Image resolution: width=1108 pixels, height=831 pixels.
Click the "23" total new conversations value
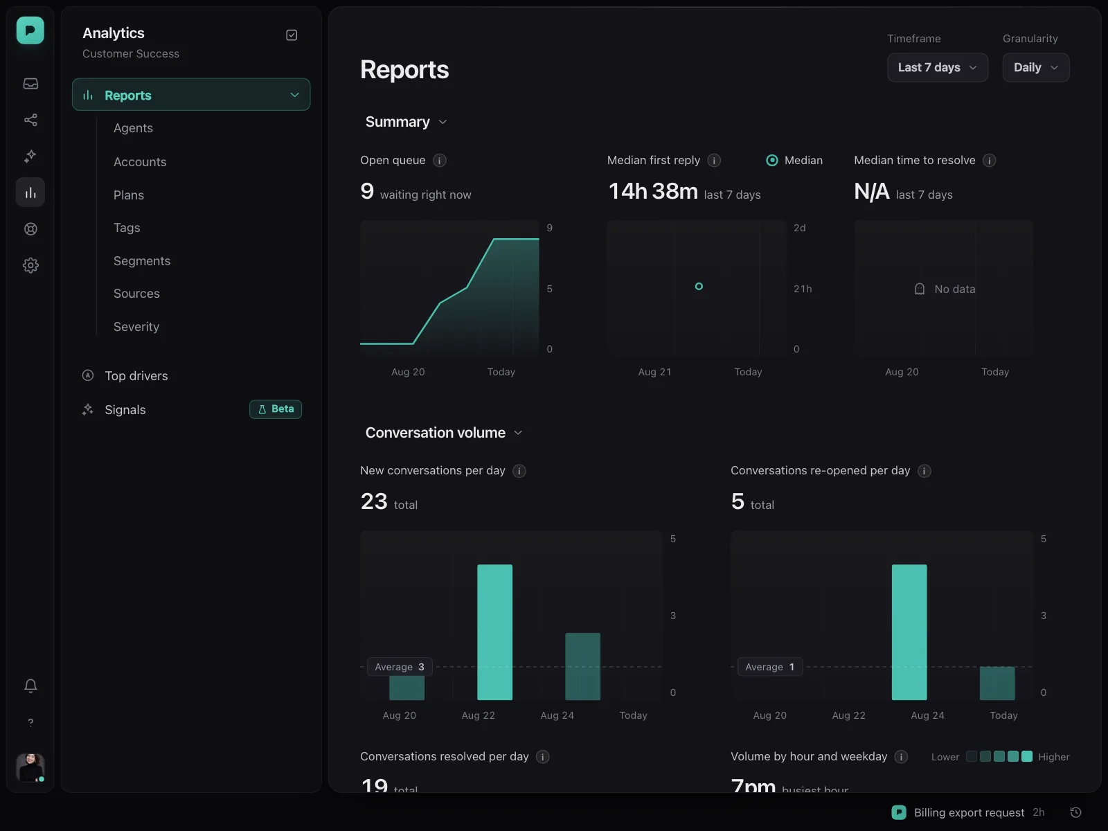[x=374, y=501]
